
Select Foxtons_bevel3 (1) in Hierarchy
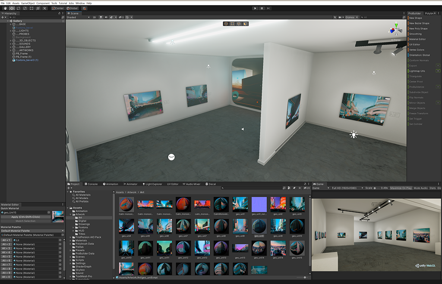pyautogui.click(x=27, y=60)
